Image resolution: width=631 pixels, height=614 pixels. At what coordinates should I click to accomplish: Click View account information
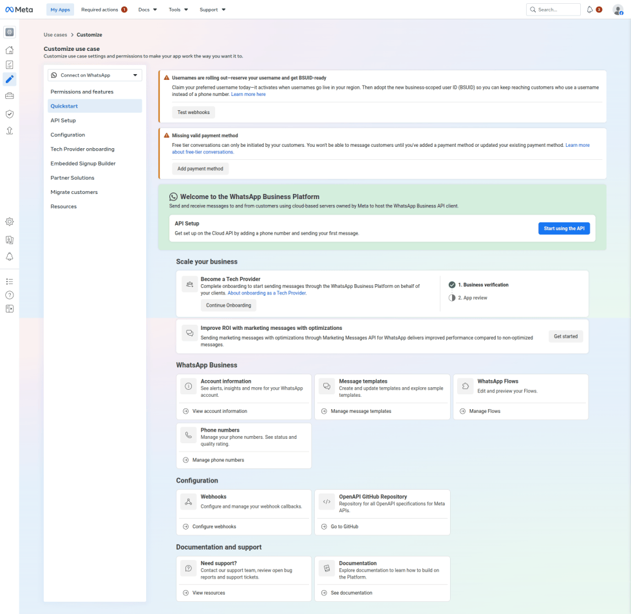(220, 411)
